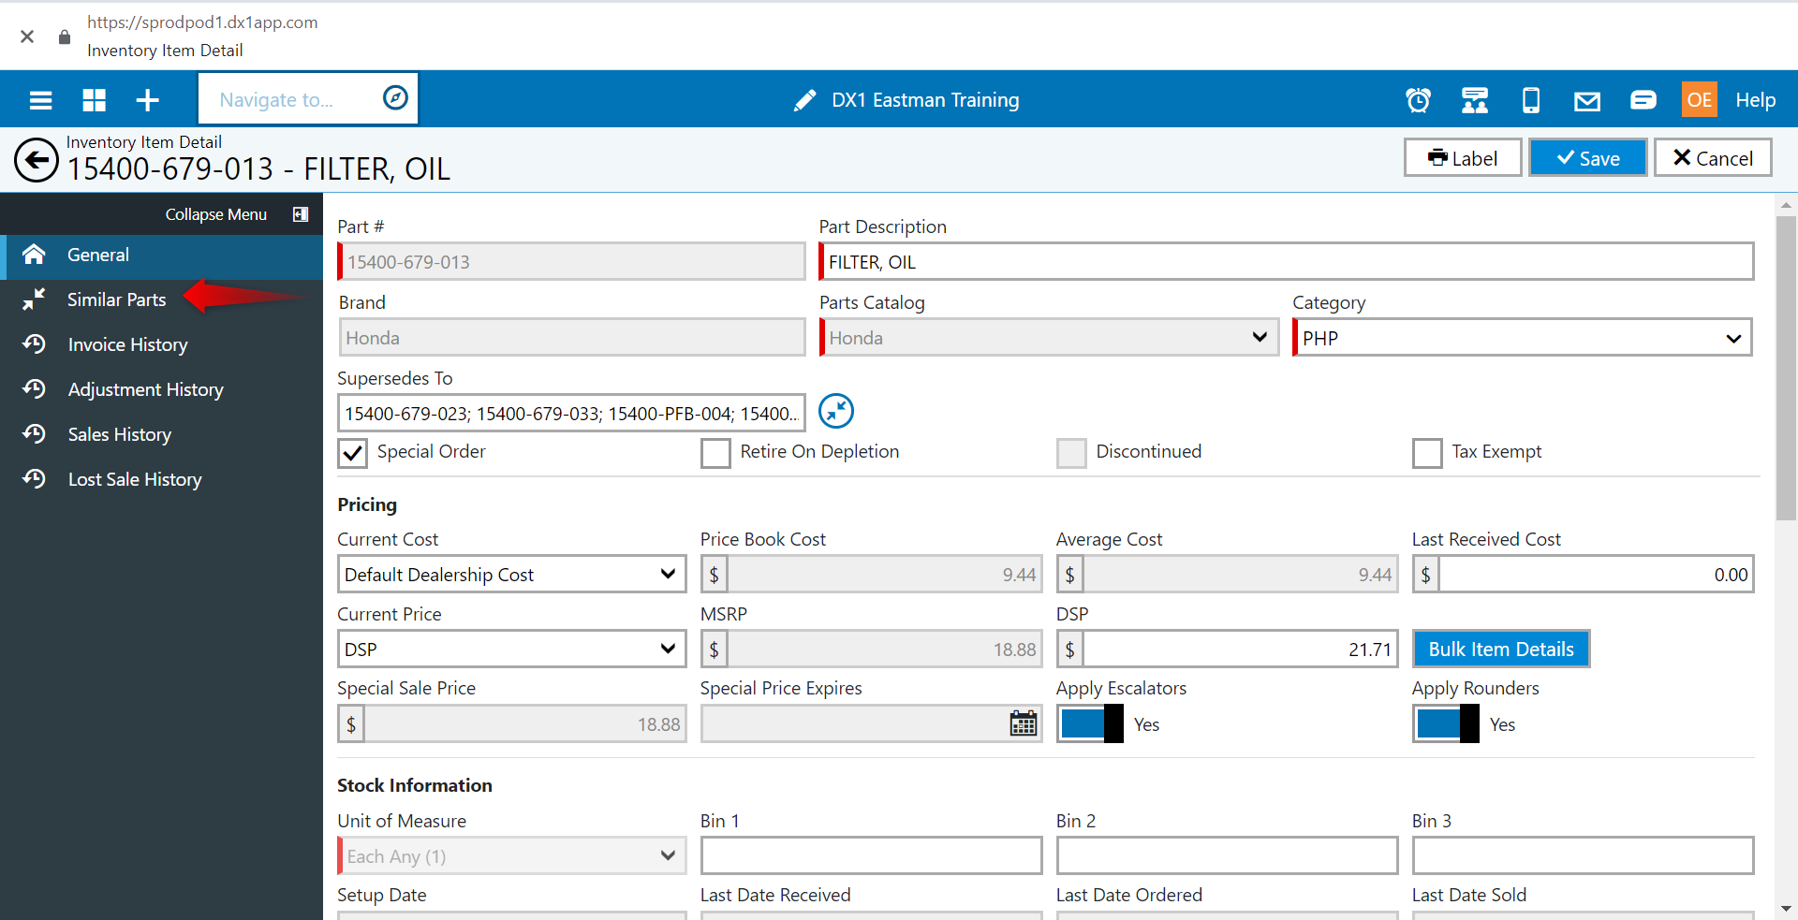Check the Retire On Depletion checkbox
Viewport: 1798px width, 920px height.
click(715, 453)
